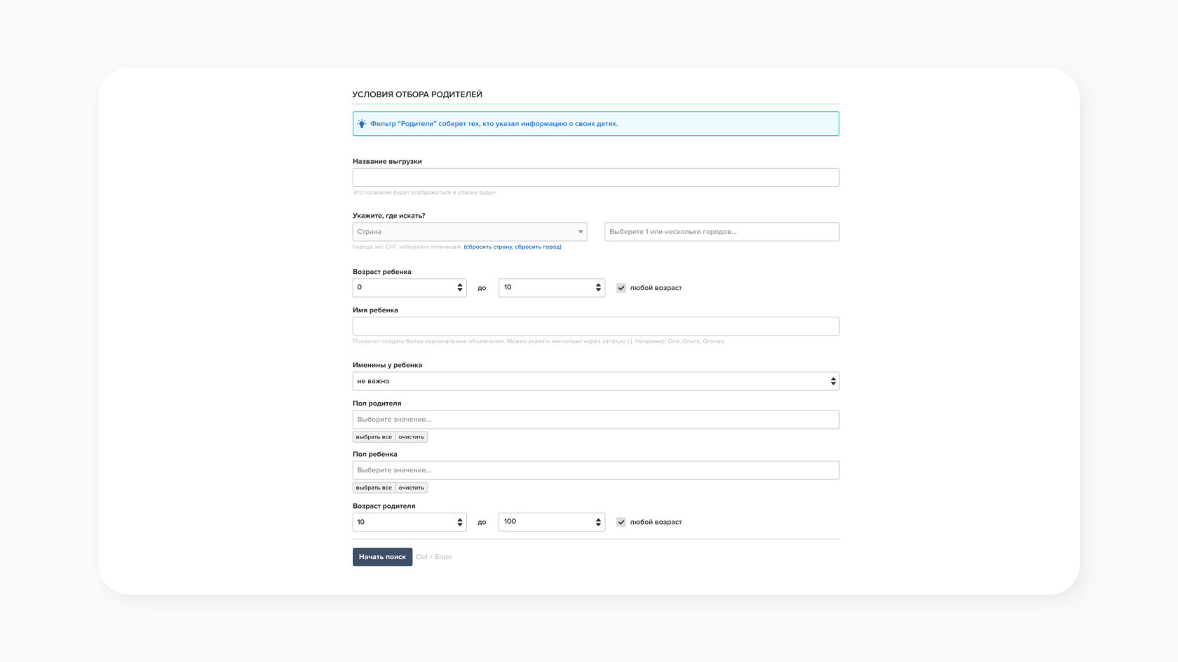Toggle "любой возраст" checkbox for parent age
1178x662 pixels.
pyautogui.click(x=621, y=523)
